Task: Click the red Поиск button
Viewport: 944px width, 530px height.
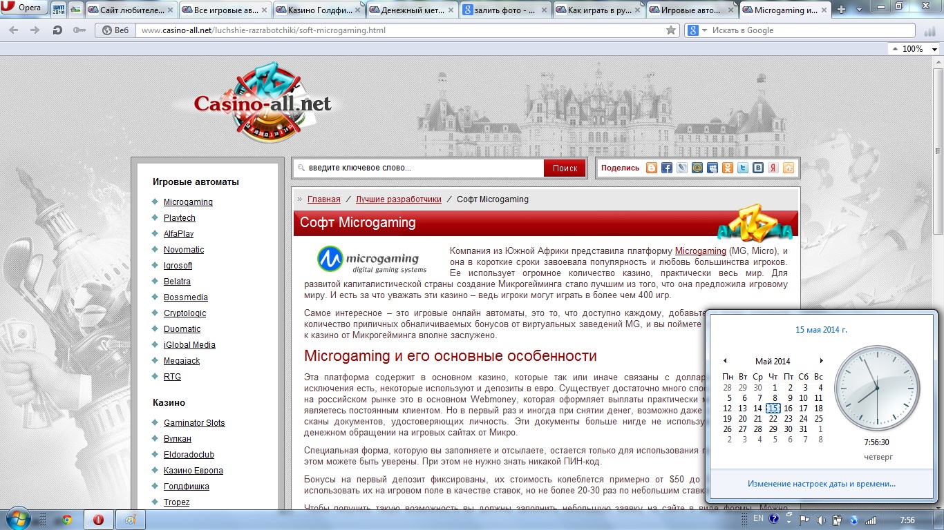Action: click(x=565, y=168)
